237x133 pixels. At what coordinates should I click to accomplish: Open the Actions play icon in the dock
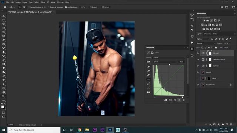pos(192,43)
